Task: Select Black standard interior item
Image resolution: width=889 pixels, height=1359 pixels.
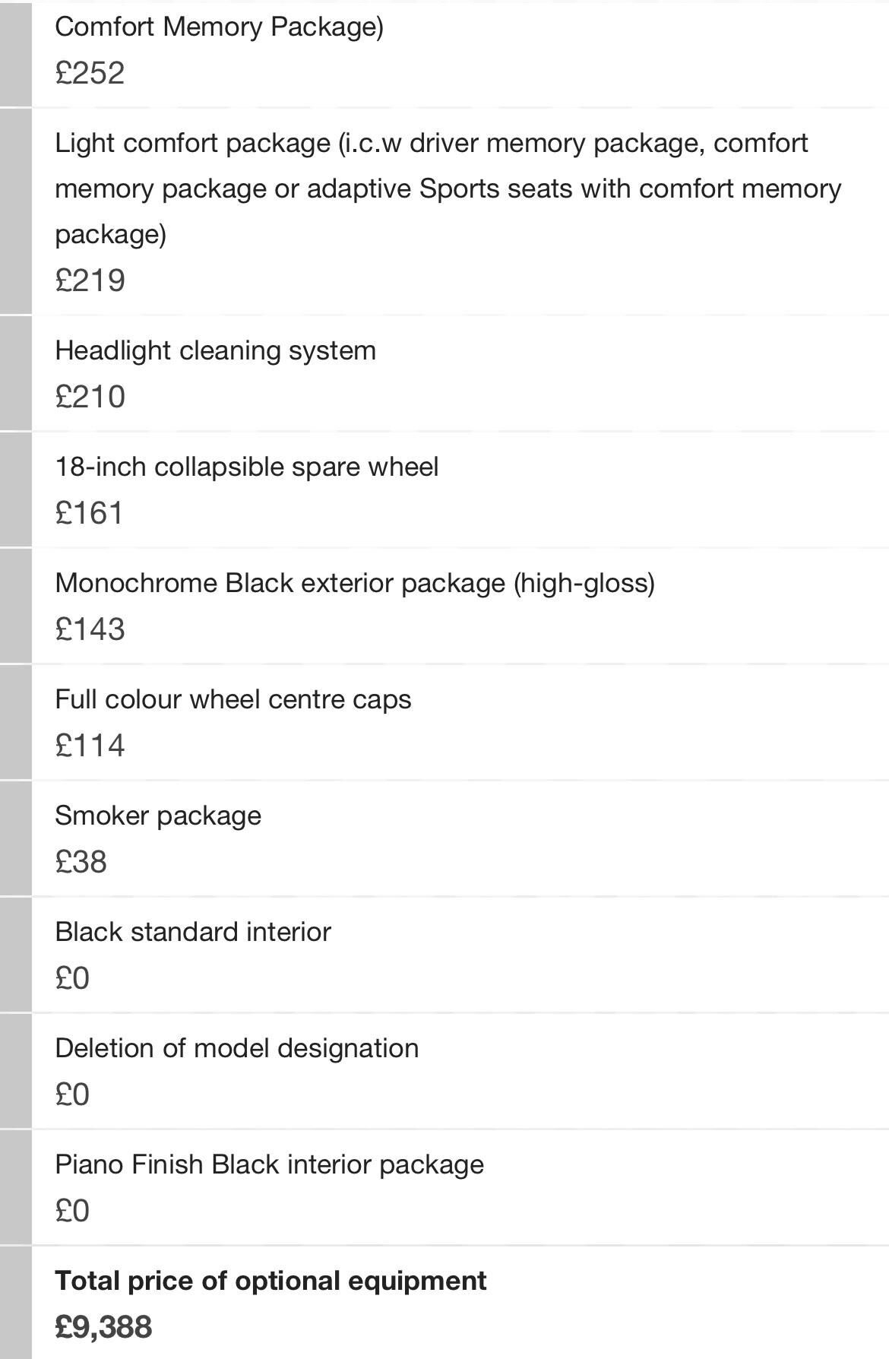Action: [460, 955]
